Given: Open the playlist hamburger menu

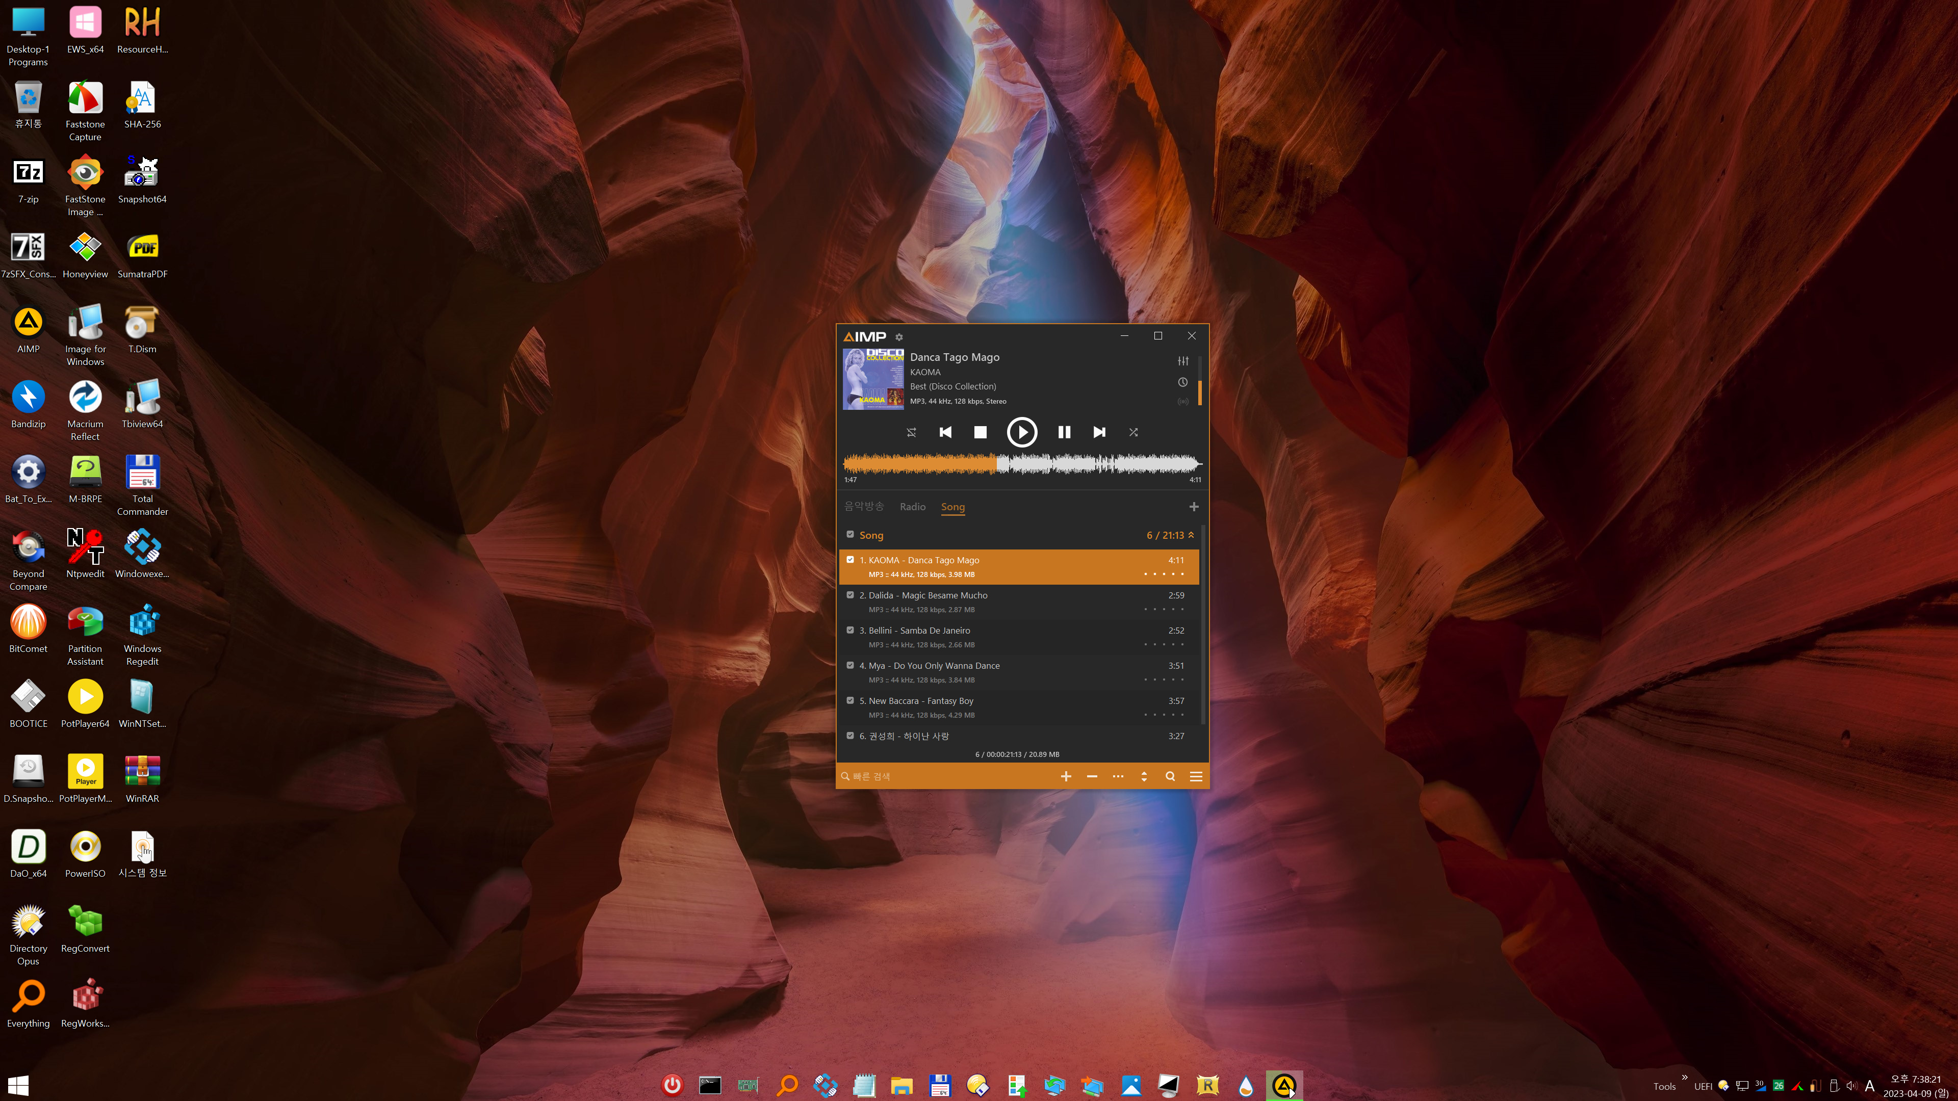Looking at the screenshot, I should pos(1196,776).
